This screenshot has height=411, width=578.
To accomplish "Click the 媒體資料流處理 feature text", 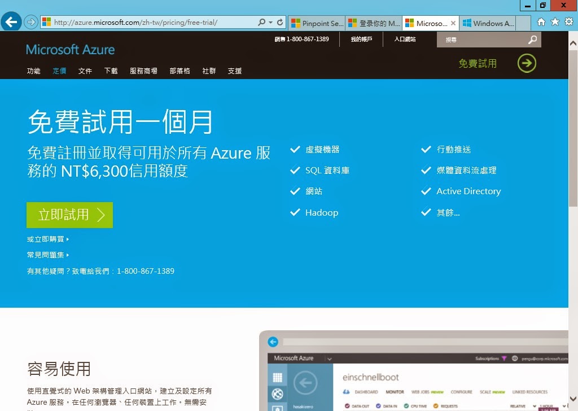I will [x=466, y=170].
